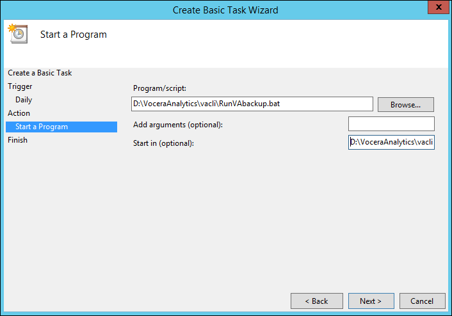Jump to the Finish step

[x=17, y=140]
